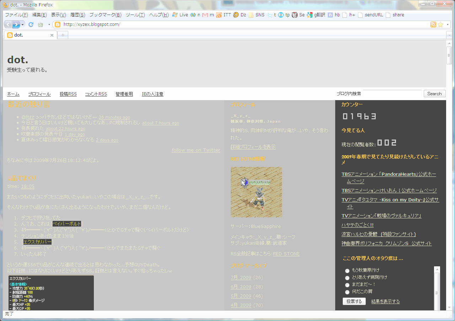
Task: Open the Home button dropdown arrow
Action: tap(49, 25)
